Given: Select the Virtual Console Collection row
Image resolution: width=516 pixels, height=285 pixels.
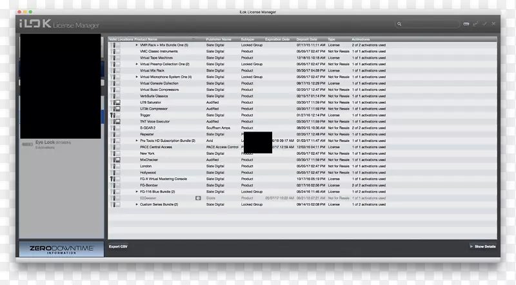Looking at the screenshot, I should pos(302,83).
